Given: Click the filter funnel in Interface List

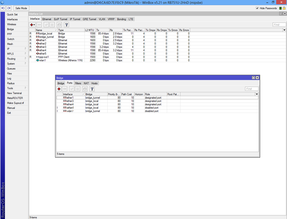Looking at the screenshot, I should pos(66,25).
